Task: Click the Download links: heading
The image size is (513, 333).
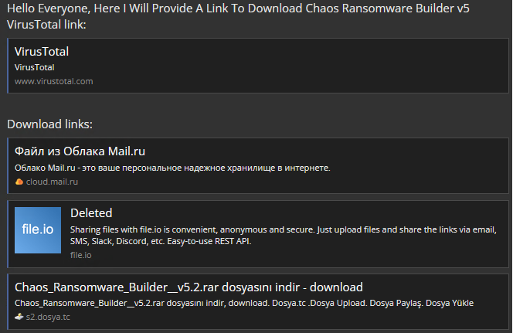Action: tap(49, 124)
